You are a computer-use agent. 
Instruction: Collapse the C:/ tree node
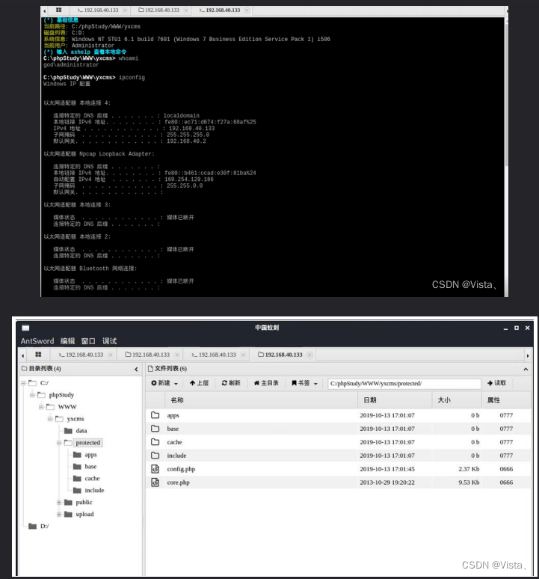tap(23, 383)
